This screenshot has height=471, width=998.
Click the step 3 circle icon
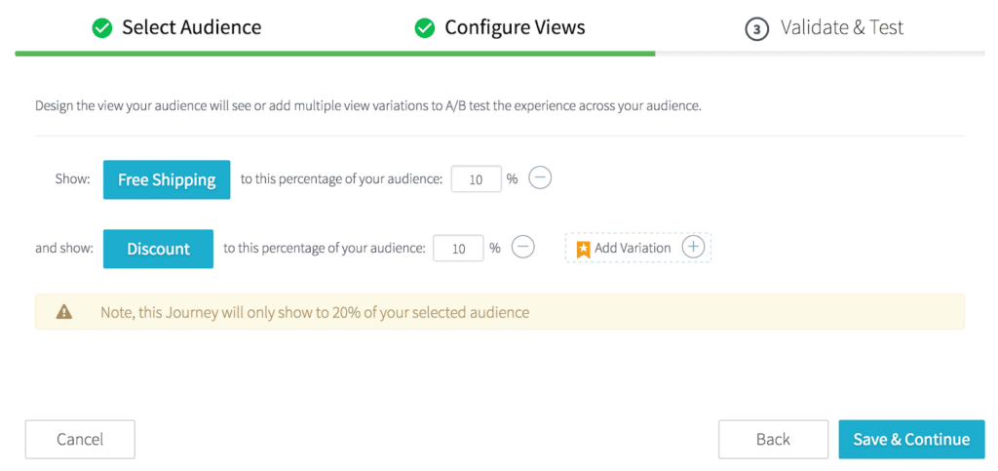pyautogui.click(x=756, y=29)
